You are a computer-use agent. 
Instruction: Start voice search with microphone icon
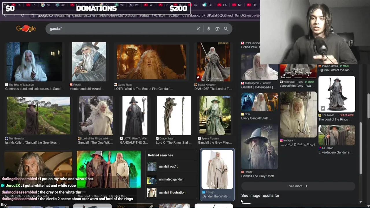(x=209, y=29)
